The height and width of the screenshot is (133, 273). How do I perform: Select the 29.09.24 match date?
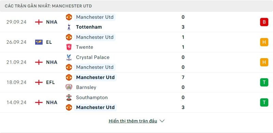(16, 22)
